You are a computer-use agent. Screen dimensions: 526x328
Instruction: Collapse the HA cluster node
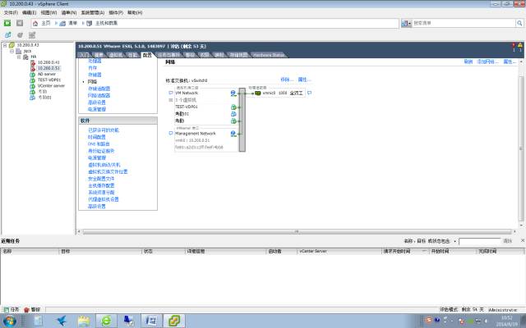tap(19, 57)
